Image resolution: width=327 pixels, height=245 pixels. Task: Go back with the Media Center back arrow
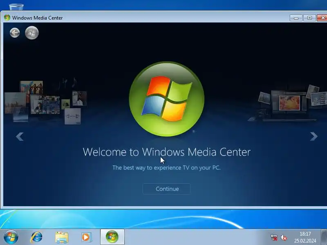(15, 33)
